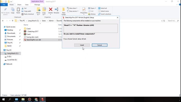Open recent locations dropdown arrow
Viewport: 181px width, 102px height.
pyautogui.click(x=10, y=21)
